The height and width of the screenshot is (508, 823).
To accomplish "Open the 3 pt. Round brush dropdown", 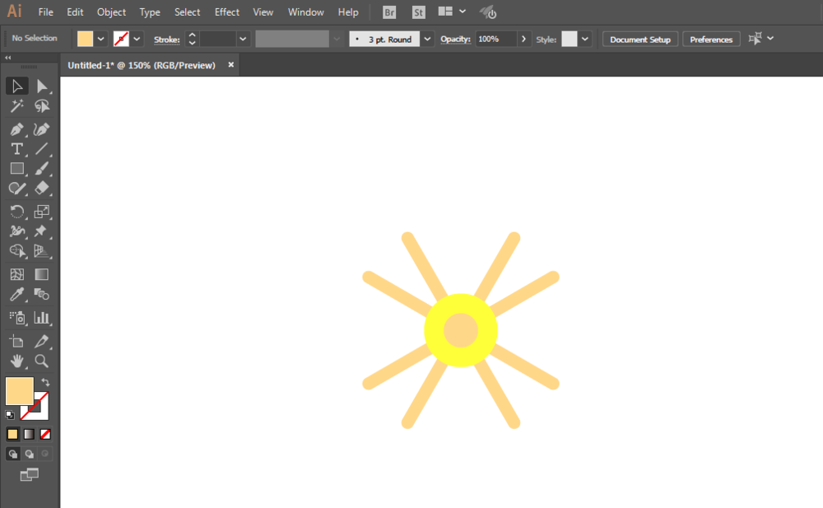I will point(427,39).
